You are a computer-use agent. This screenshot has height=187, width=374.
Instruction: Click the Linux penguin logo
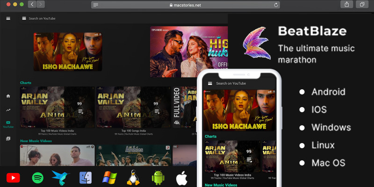click(134, 178)
